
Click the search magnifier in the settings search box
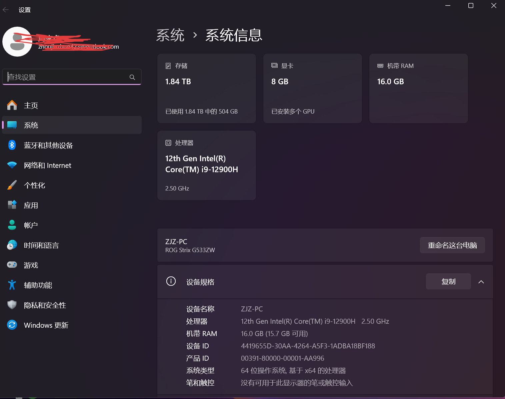click(132, 77)
